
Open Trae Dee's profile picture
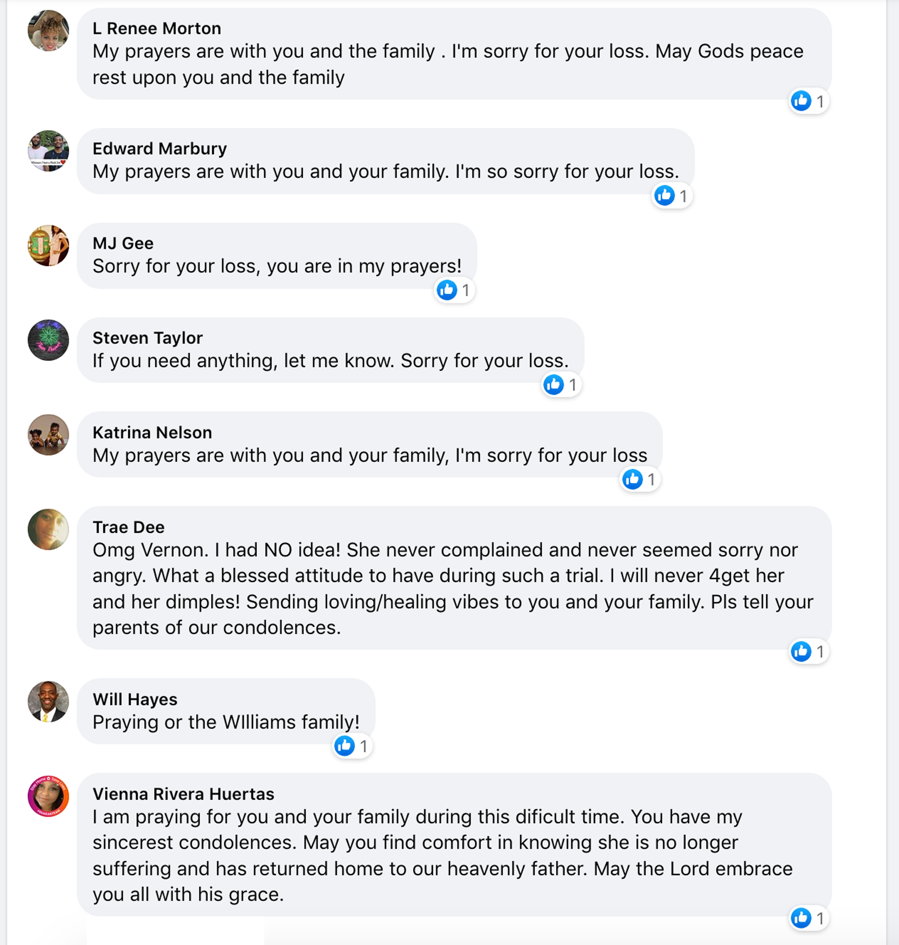click(x=48, y=529)
